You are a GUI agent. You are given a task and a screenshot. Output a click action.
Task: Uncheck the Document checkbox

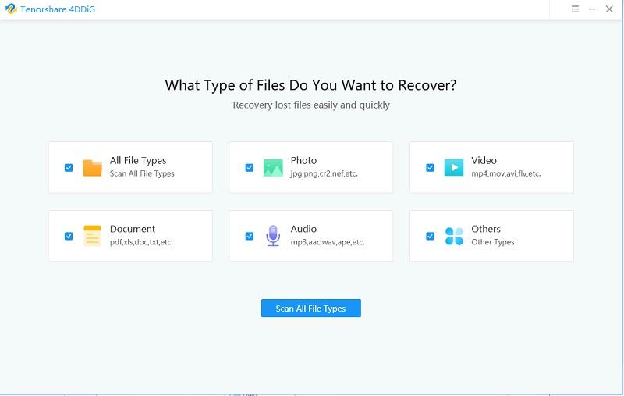pyautogui.click(x=69, y=236)
